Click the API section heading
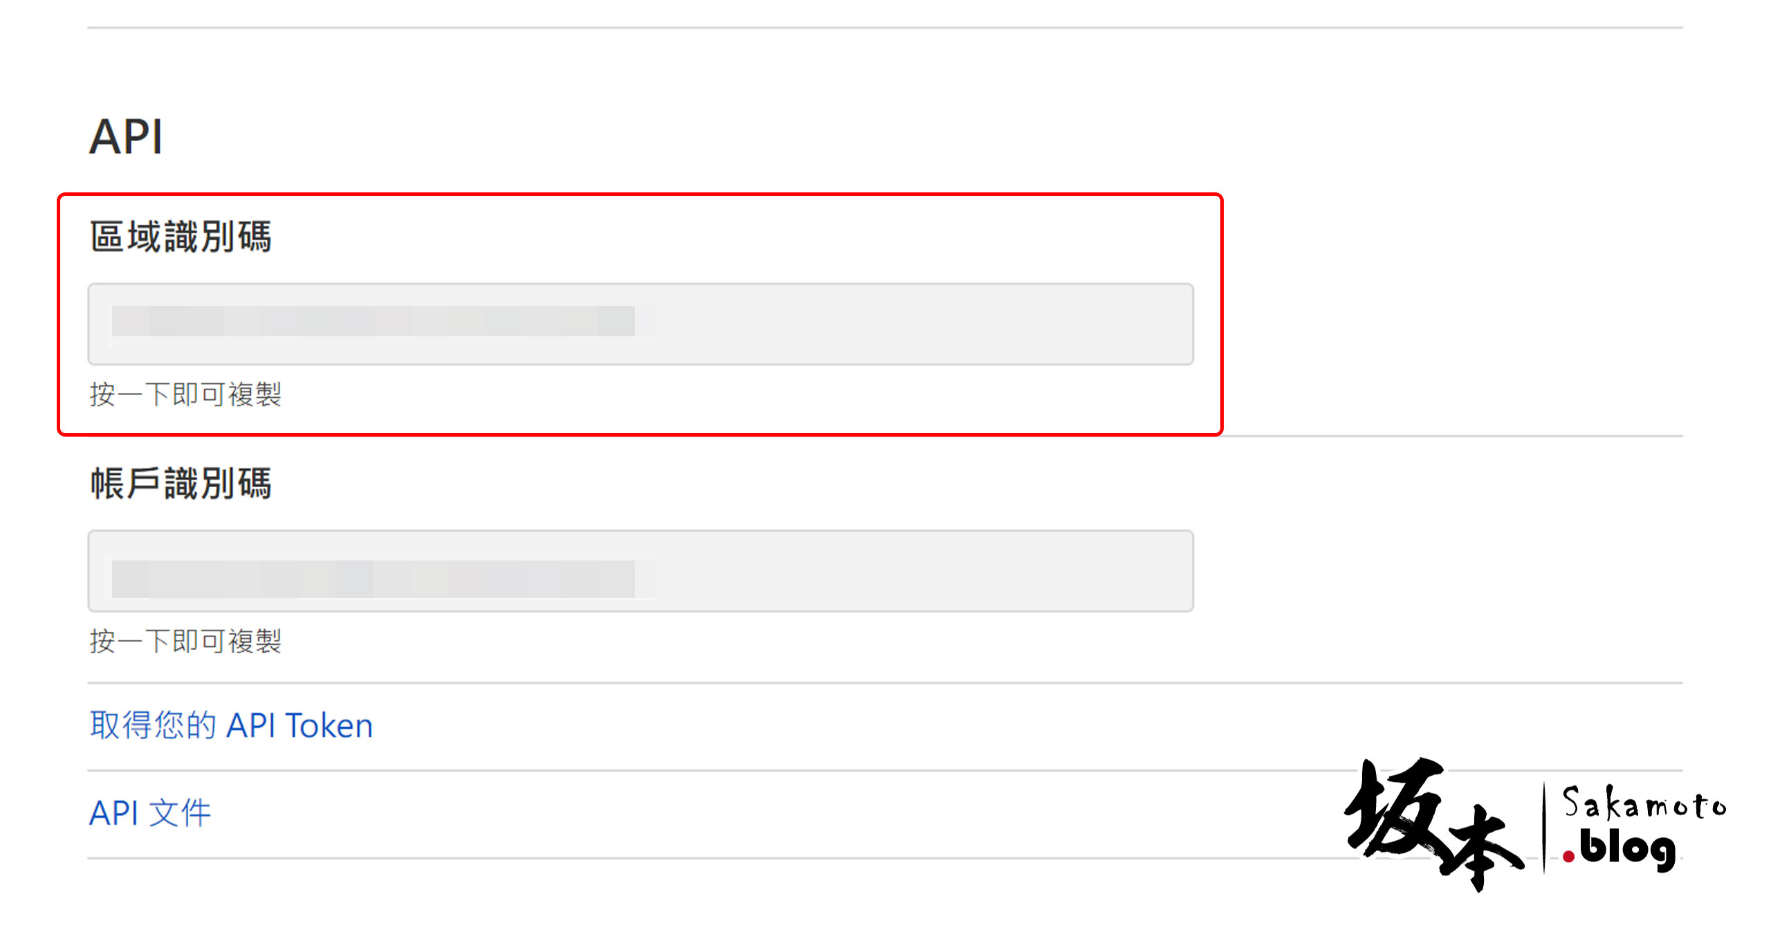This screenshot has width=1771, height=930. click(126, 136)
